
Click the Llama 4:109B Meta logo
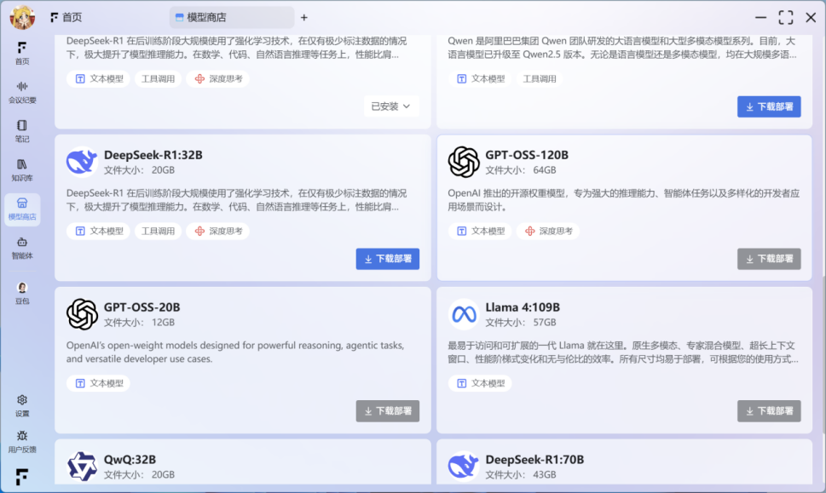(464, 314)
